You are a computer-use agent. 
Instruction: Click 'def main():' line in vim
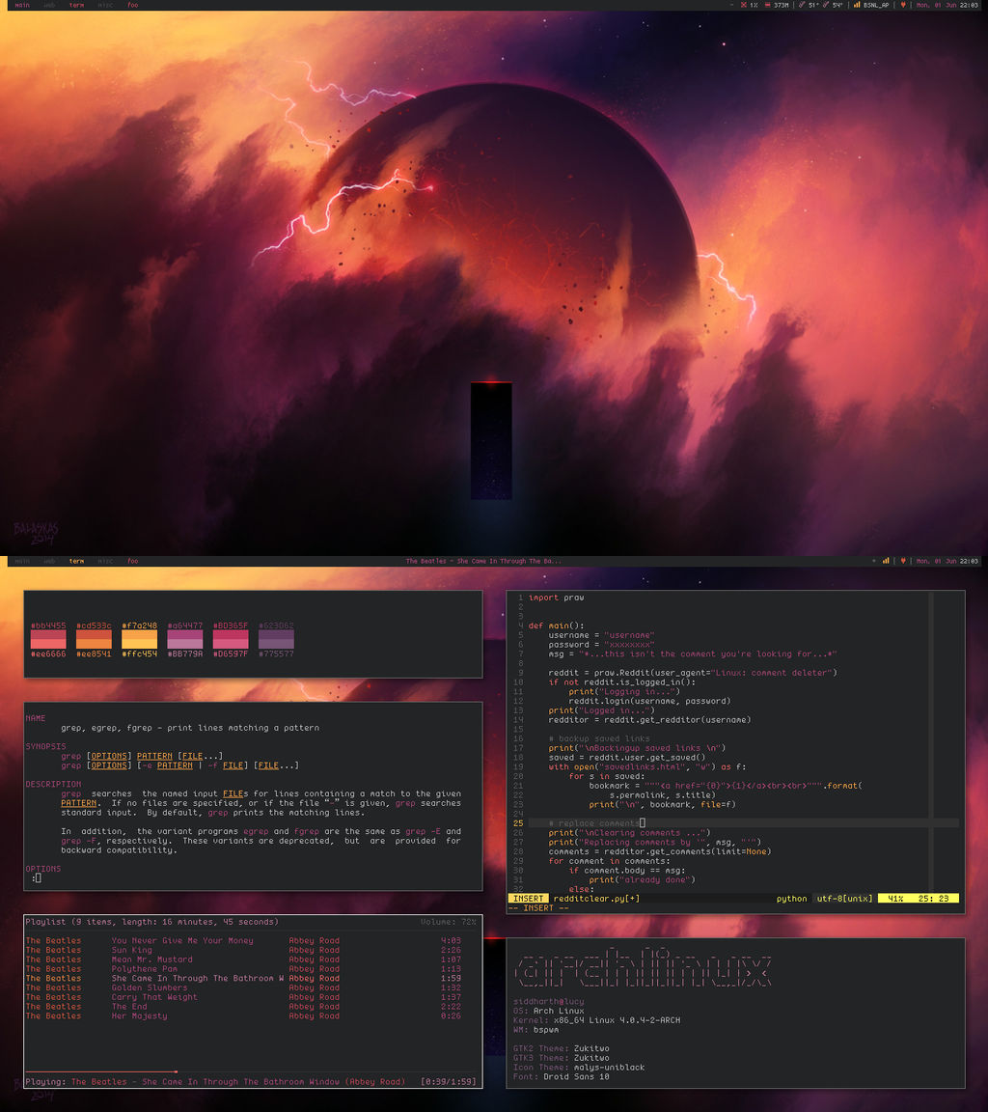[557, 625]
